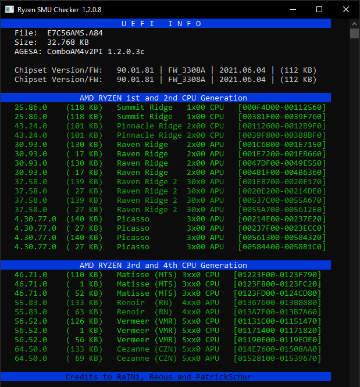Click file name E7C56AMS.A84
The width and height of the screenshot is (360, 387).
point(75,33)
